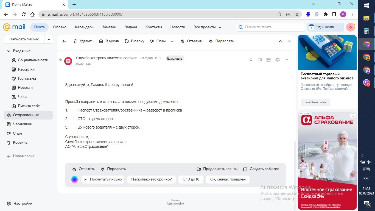Open the three-dots more actions menu in the toolbar
Screen dimensions: 375x211
tap(173, 41)
